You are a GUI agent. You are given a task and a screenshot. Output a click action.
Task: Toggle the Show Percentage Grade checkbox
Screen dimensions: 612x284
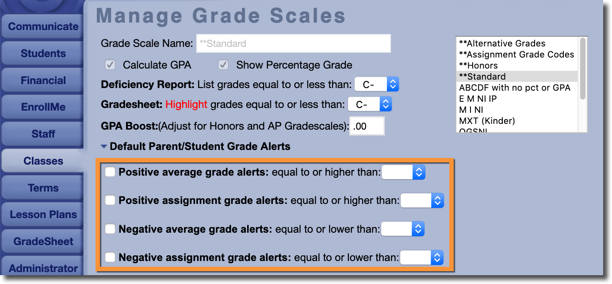click(223, 65)
